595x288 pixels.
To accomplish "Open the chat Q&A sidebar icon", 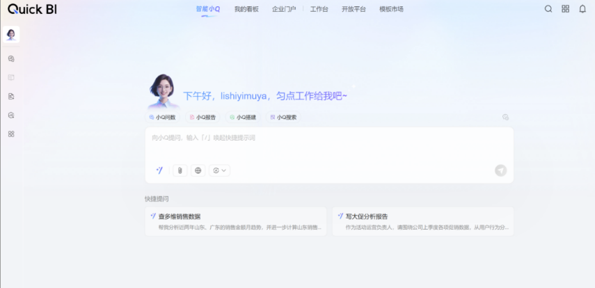I will 11,59.
